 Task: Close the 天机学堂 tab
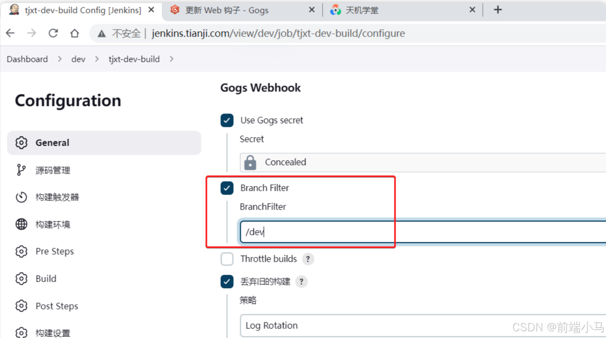pyautogui.click(x=472, y=10)
